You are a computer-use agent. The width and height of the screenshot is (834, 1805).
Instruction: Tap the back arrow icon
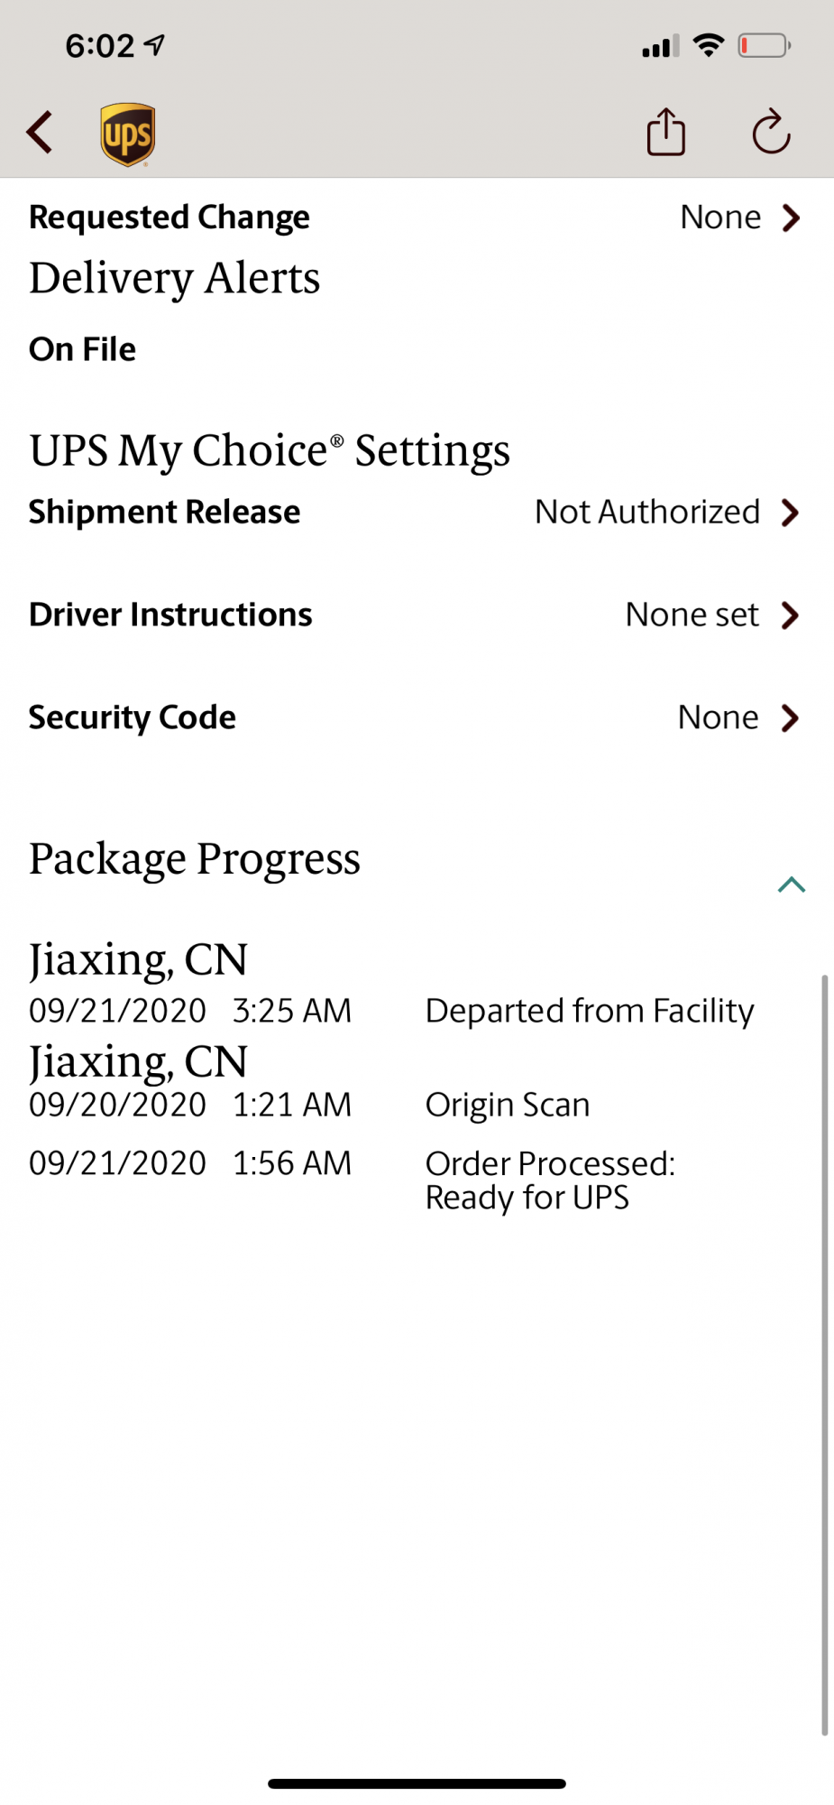40,134
